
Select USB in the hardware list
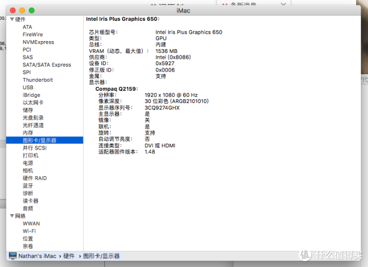28,88
